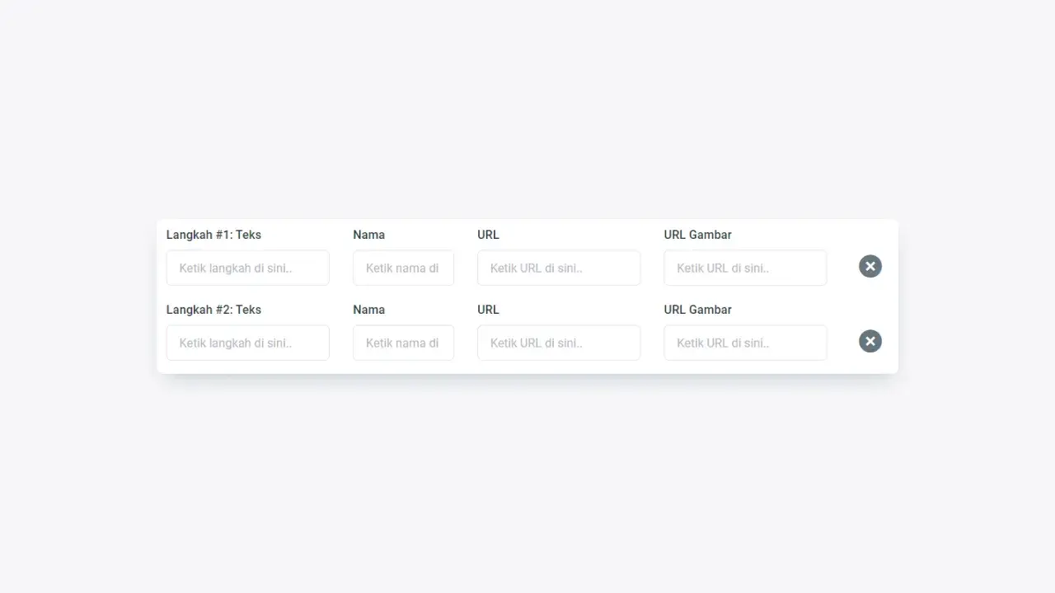The image size is (1055, 593).
Task: Click the "Langkah #2: Teks" label
Action: click(x=213, y=310)
